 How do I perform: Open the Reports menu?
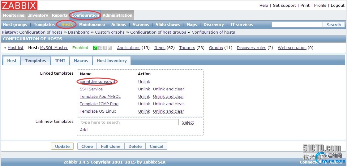click(60, 15)
